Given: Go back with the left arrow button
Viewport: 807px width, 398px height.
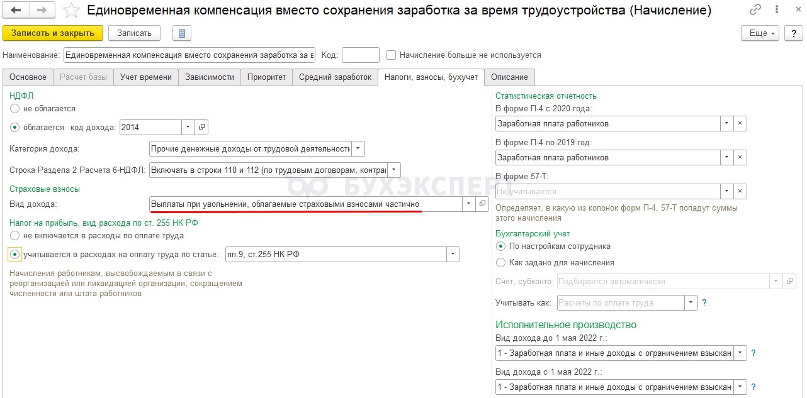Looking at the screenshot, I should coord(16,10).
